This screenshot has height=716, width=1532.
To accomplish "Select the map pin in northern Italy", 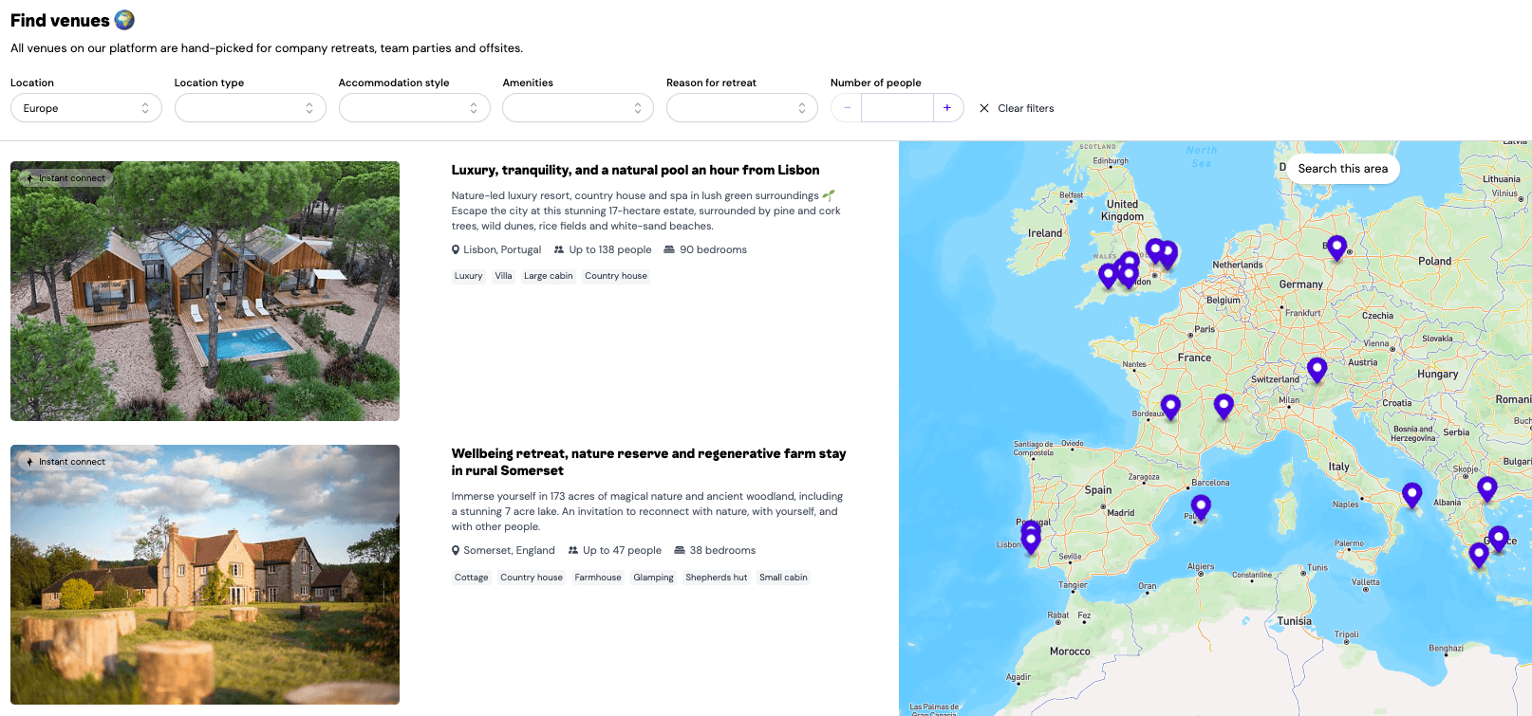I will (x=1317, y=368).
